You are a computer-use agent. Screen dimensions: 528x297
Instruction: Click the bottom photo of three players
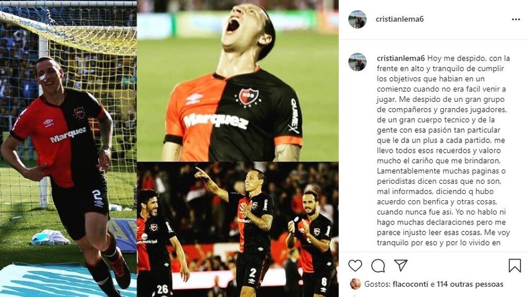[238, 229]
